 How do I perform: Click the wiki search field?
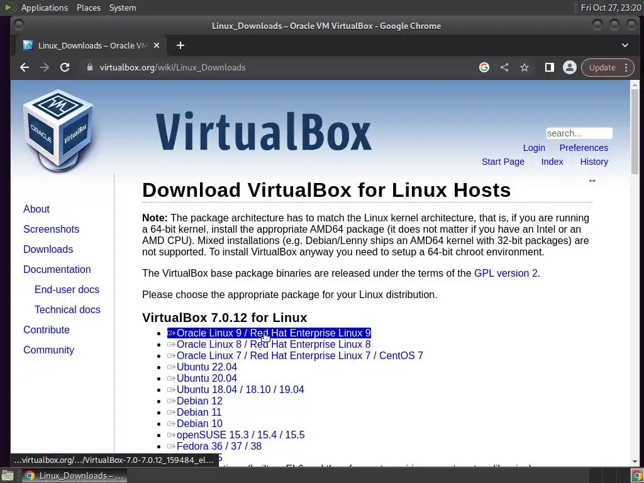pos(579,133)
